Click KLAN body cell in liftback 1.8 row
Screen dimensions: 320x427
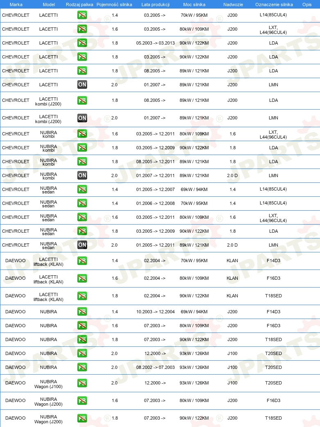[232, 296]
